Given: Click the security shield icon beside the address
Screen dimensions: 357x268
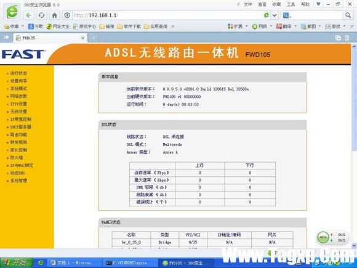Looking at the screenshot, I should coord(67,15).
